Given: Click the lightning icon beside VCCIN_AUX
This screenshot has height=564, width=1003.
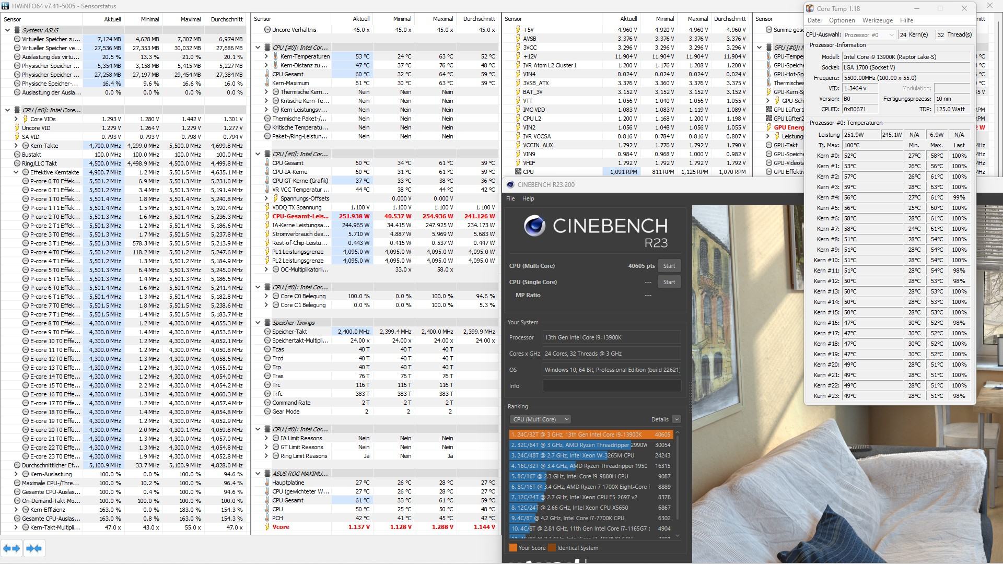Looking at the screenshot, I should click(x=518, y=145).
